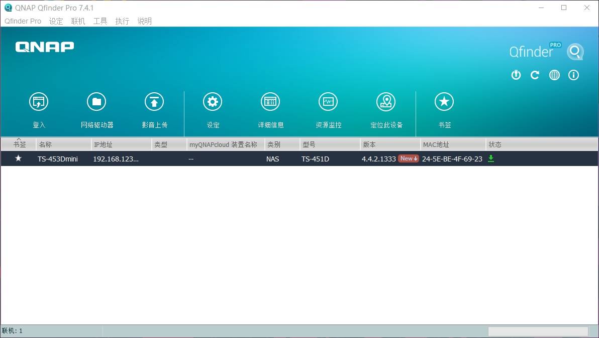
Task: Sort by the 状态 column header
Action: click(x=542, y=144)
